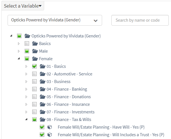Open the Opticks Powered by Vividata (Gender) combo box
The image size is (171, 139).
(x=55, y=20)
